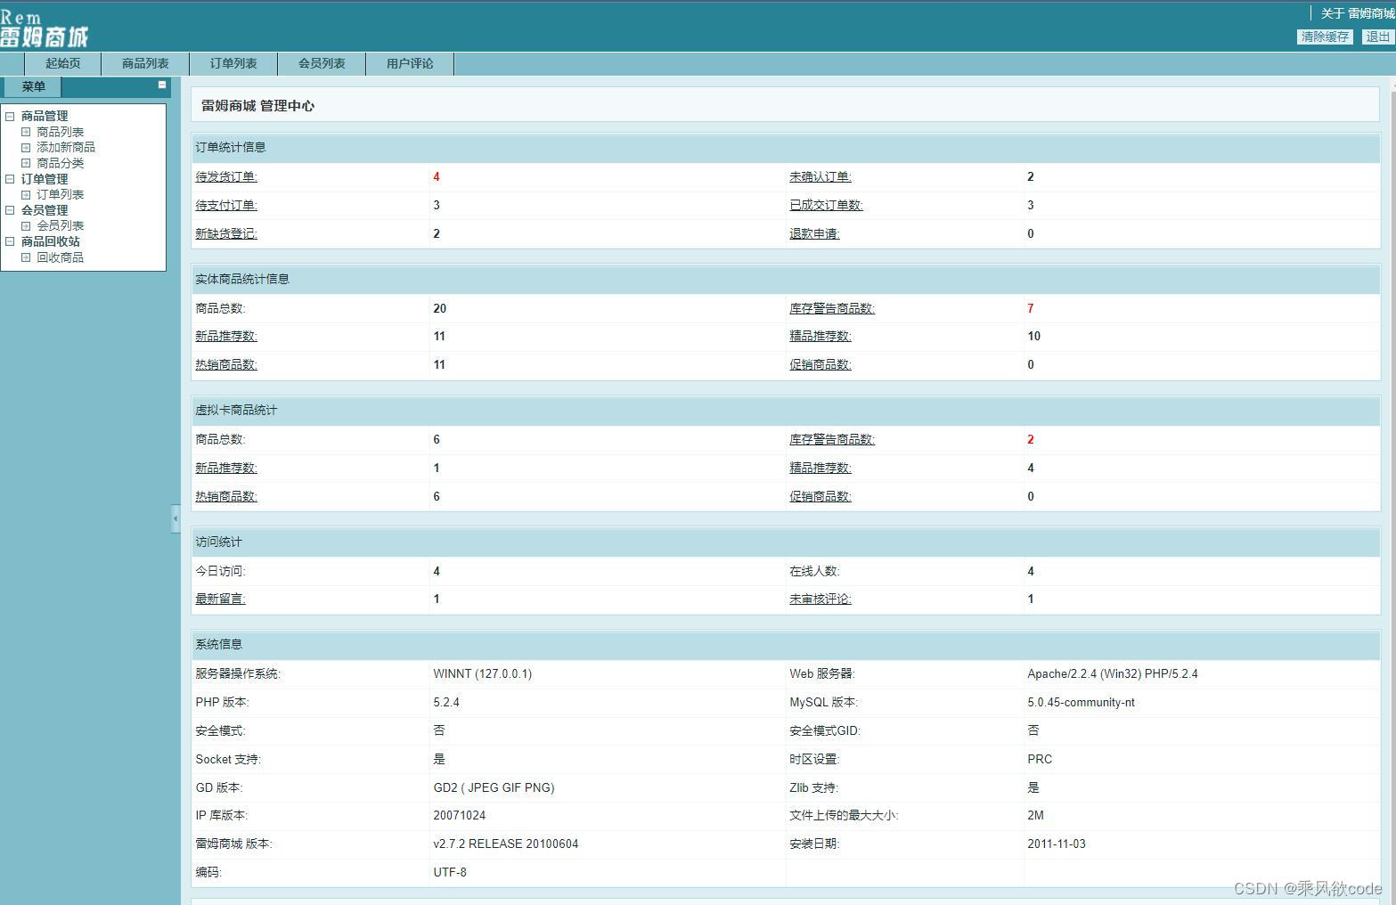Click the version value v2.7.2 RELEASE 20100604

tap(506, 844)
